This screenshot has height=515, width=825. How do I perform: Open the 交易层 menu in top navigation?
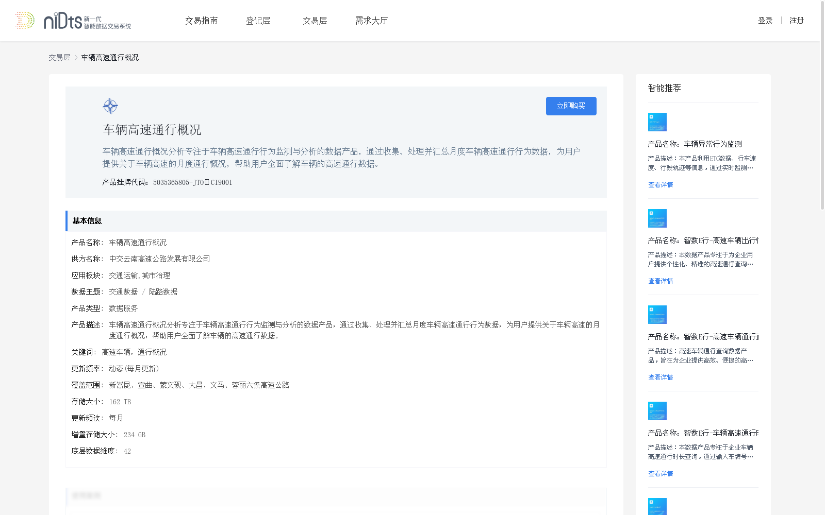[315, 21]
